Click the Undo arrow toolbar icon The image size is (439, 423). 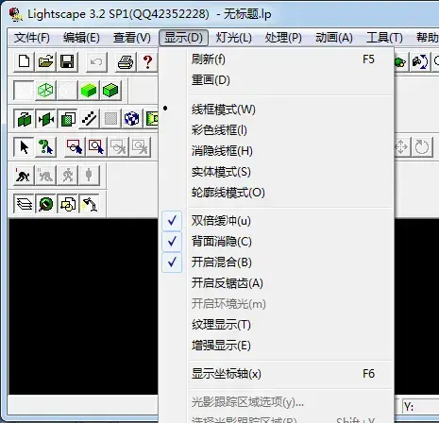click(x=96, y=61)
